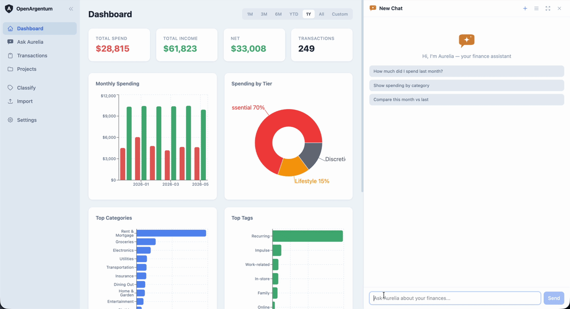Pick 'Compare this month vs last' suggestion
This screenshot has height=309, width=570.
pyautogui.click(x=467, y=100)
